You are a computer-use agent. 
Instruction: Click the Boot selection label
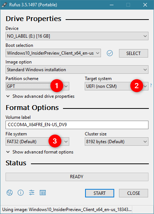(x=20, y=45)
